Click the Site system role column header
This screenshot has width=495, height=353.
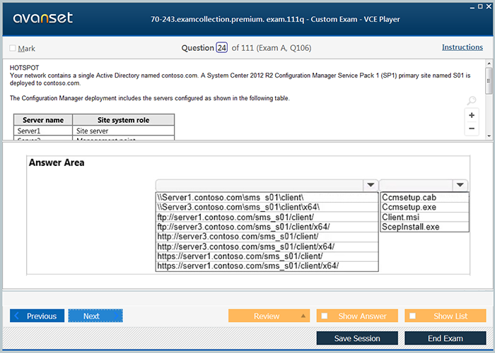click(124, 120)
